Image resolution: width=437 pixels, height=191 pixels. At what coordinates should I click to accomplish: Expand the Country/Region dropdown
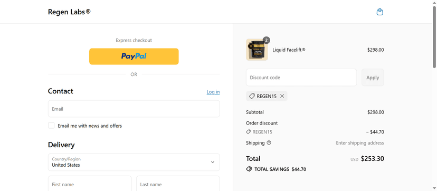pos(134,162)
